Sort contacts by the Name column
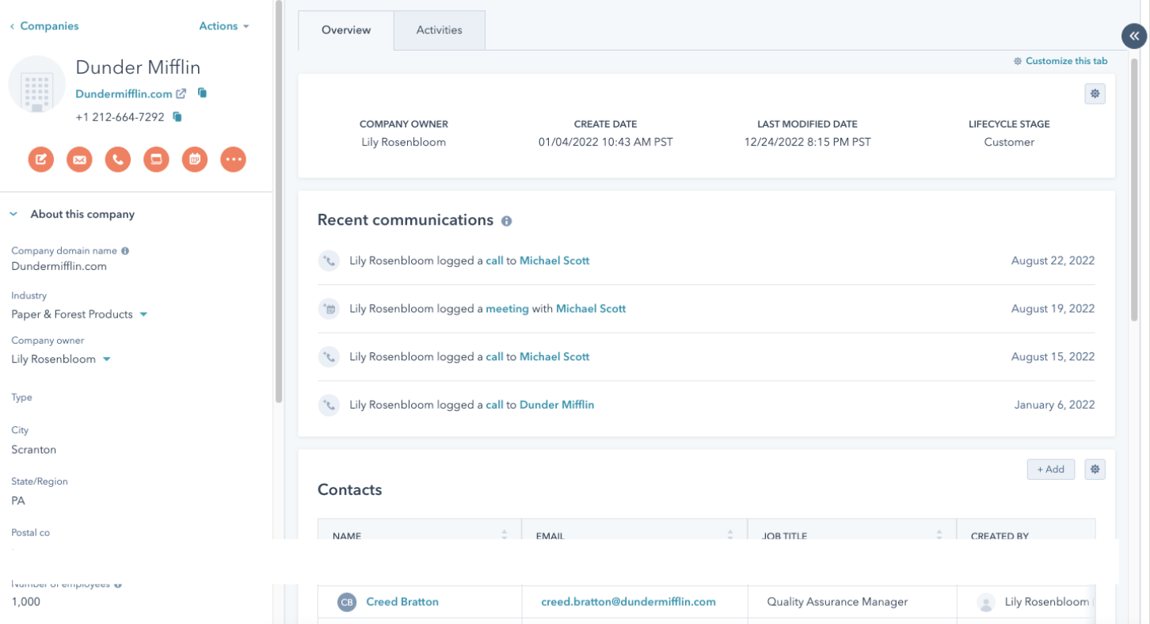Screen dimensions: 1150x624 click(x=505, y=535)
